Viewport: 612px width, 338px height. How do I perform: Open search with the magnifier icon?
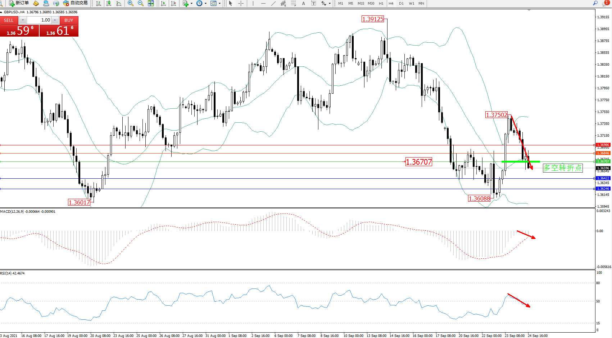click(595, 3)
